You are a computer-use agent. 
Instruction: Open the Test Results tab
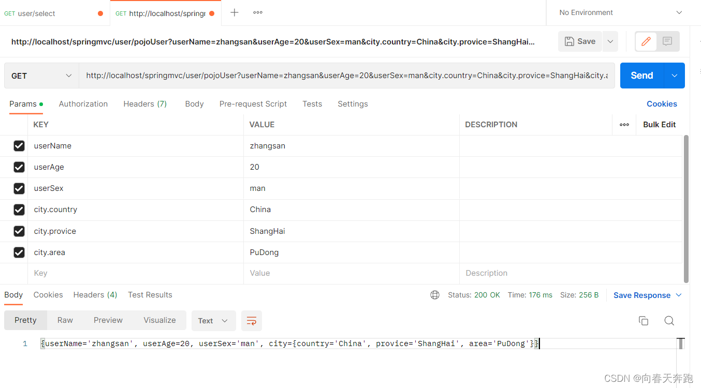pos(150,295)
